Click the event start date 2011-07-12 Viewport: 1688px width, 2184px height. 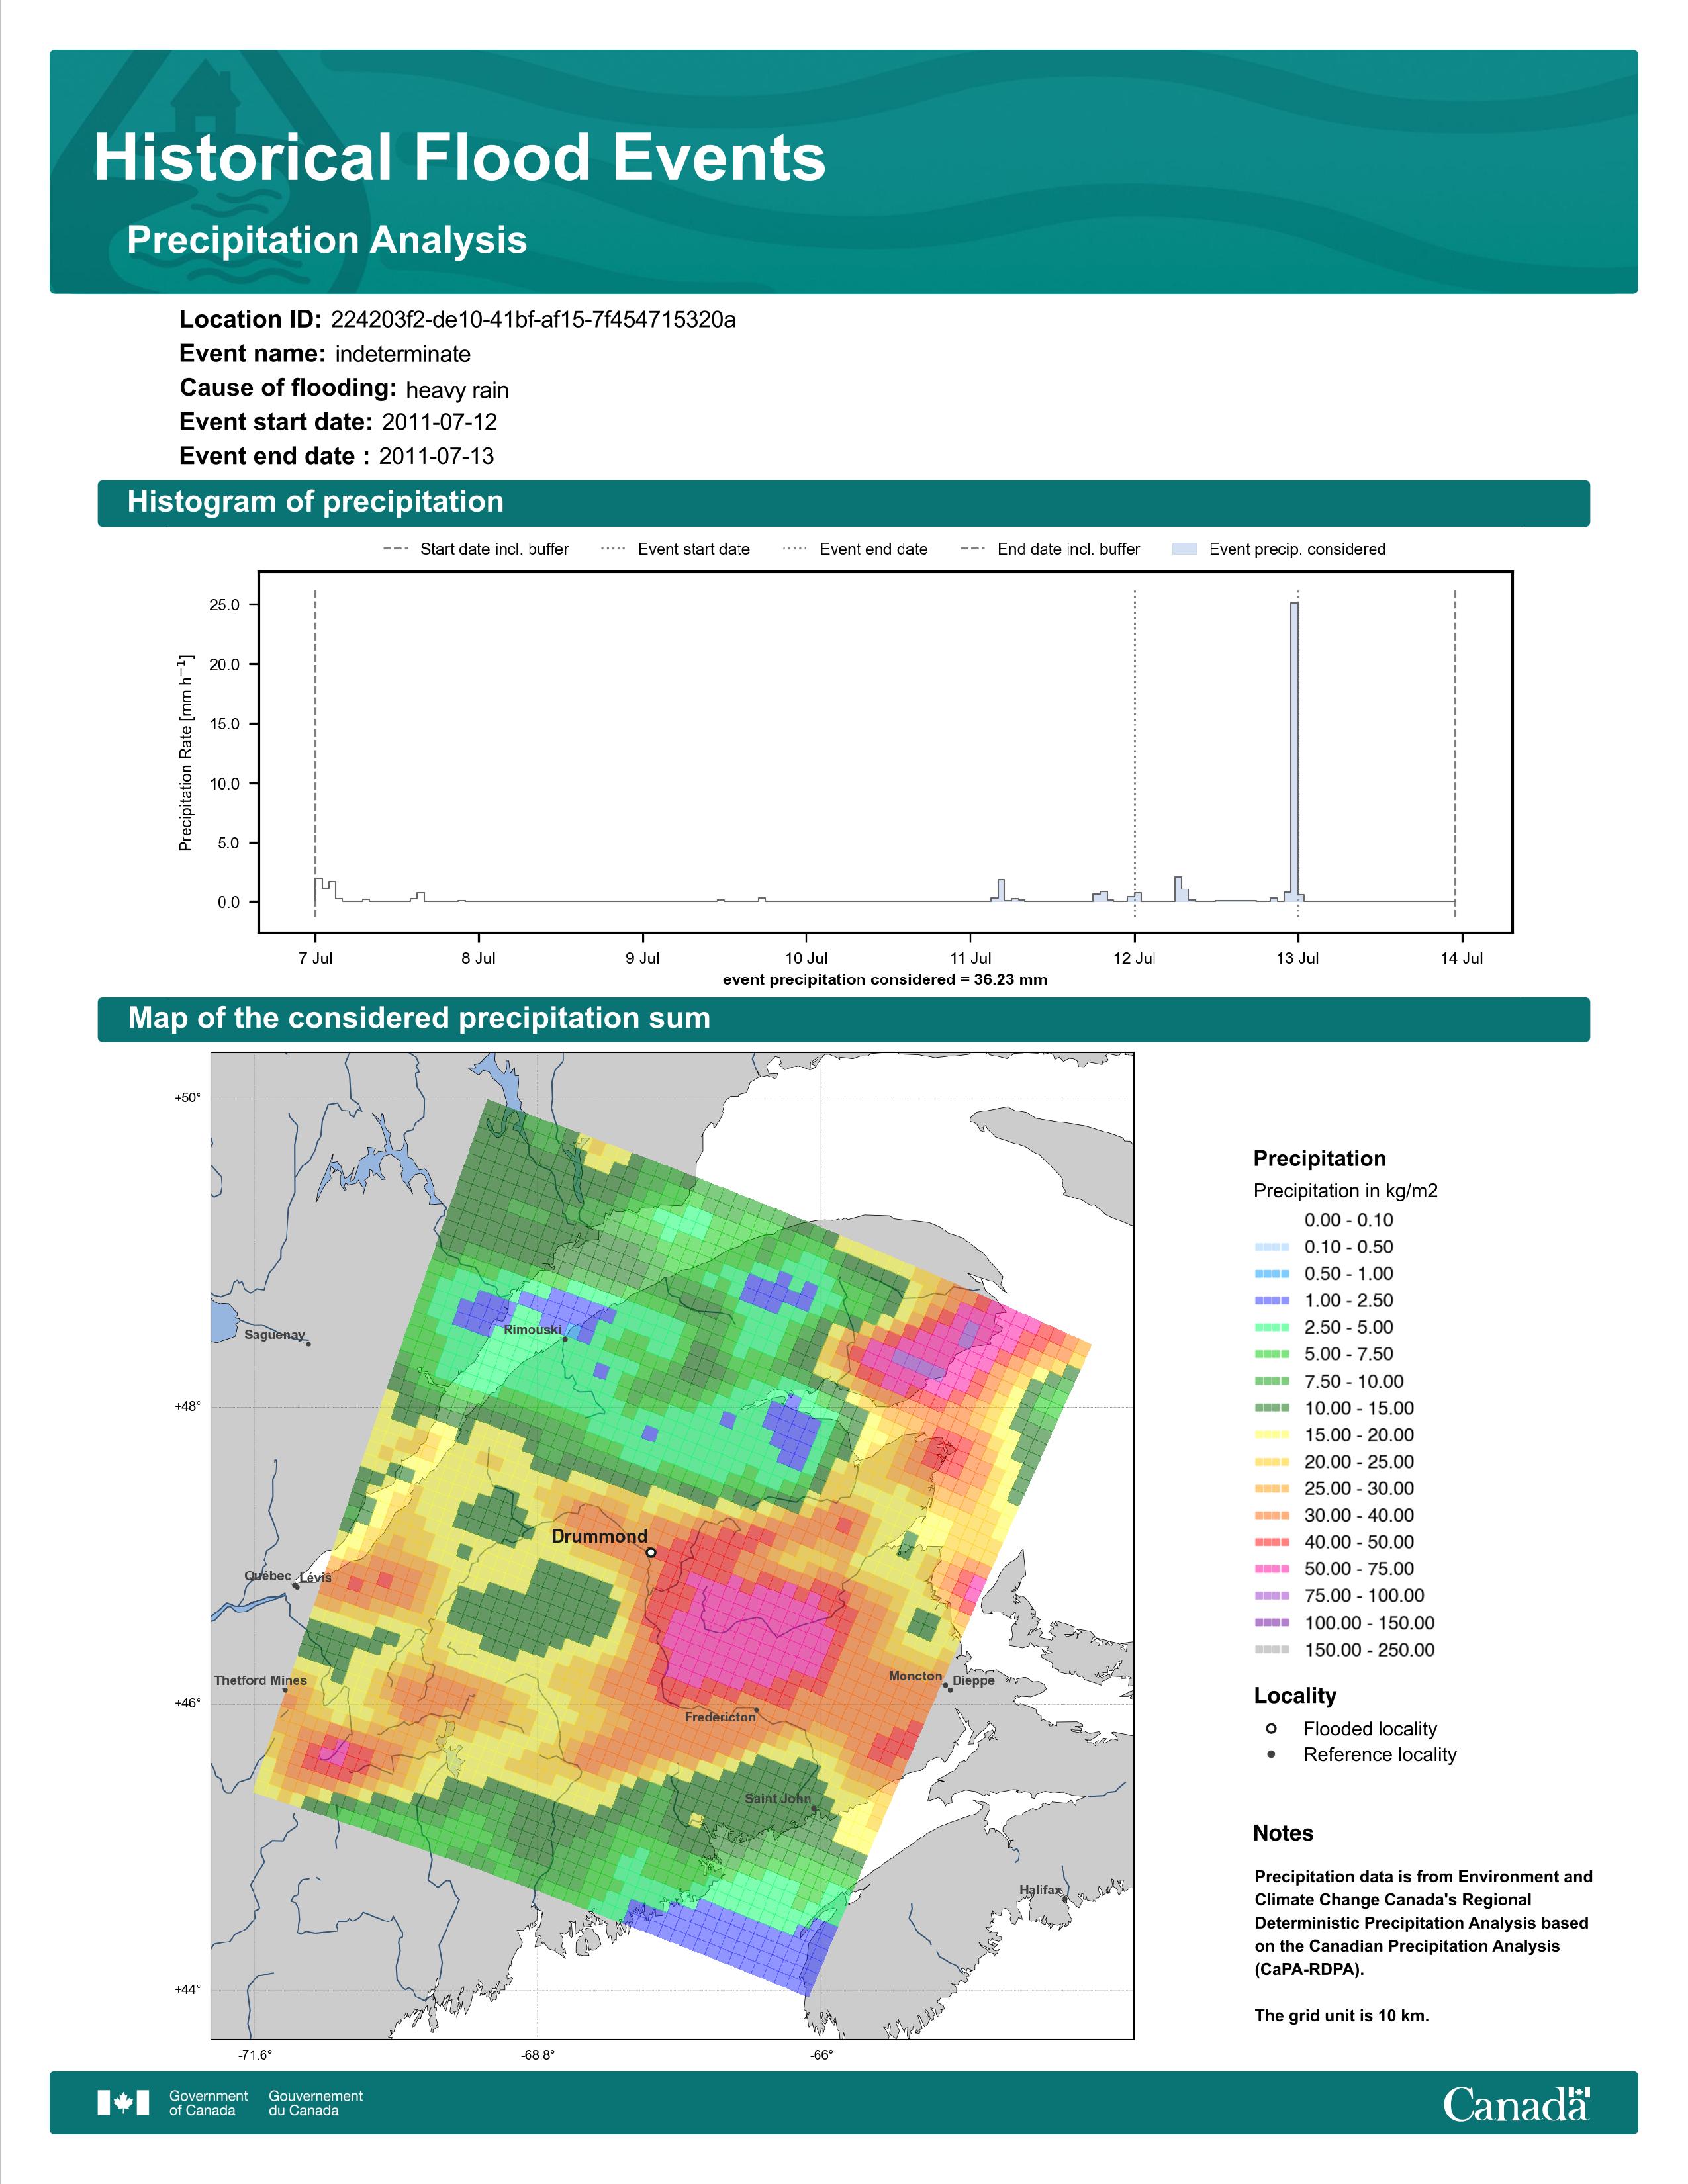click(x=439, y=422)
